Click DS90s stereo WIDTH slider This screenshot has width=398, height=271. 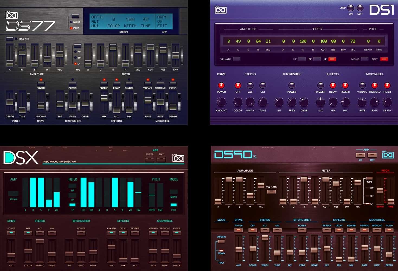pyautogui.click(x=265, y=249)
